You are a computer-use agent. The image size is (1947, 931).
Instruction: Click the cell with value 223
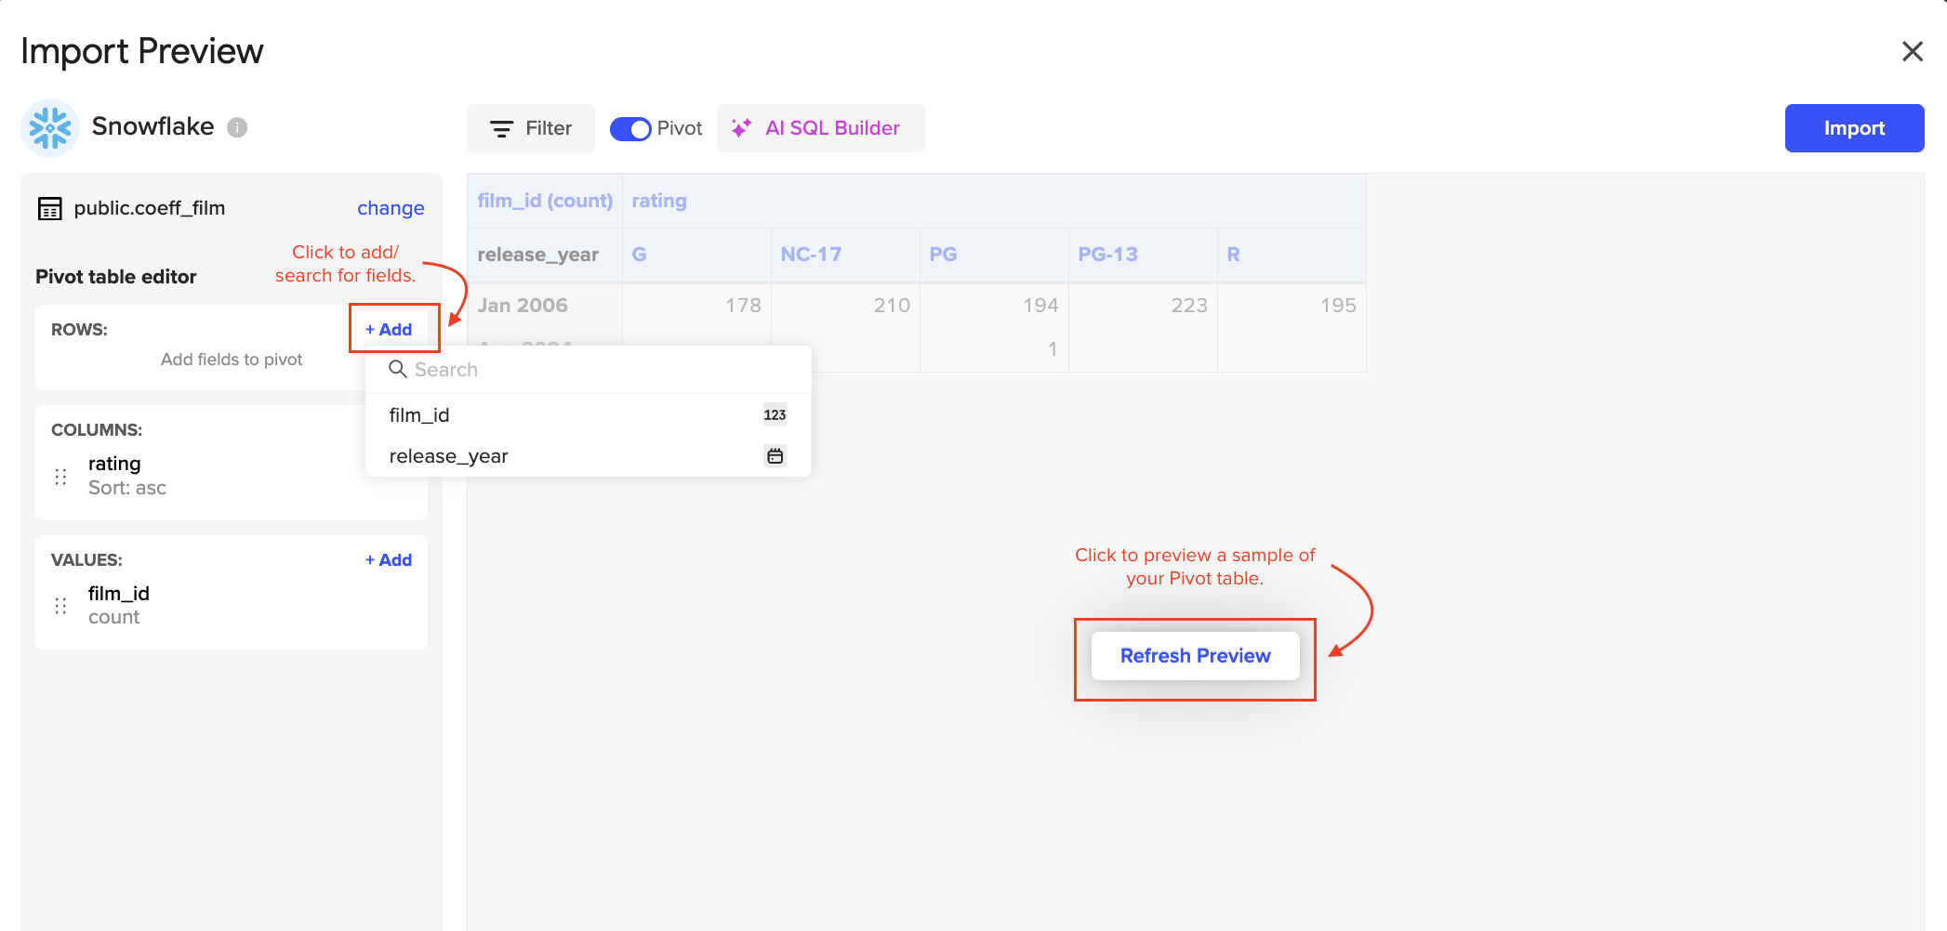(1143, 306)
